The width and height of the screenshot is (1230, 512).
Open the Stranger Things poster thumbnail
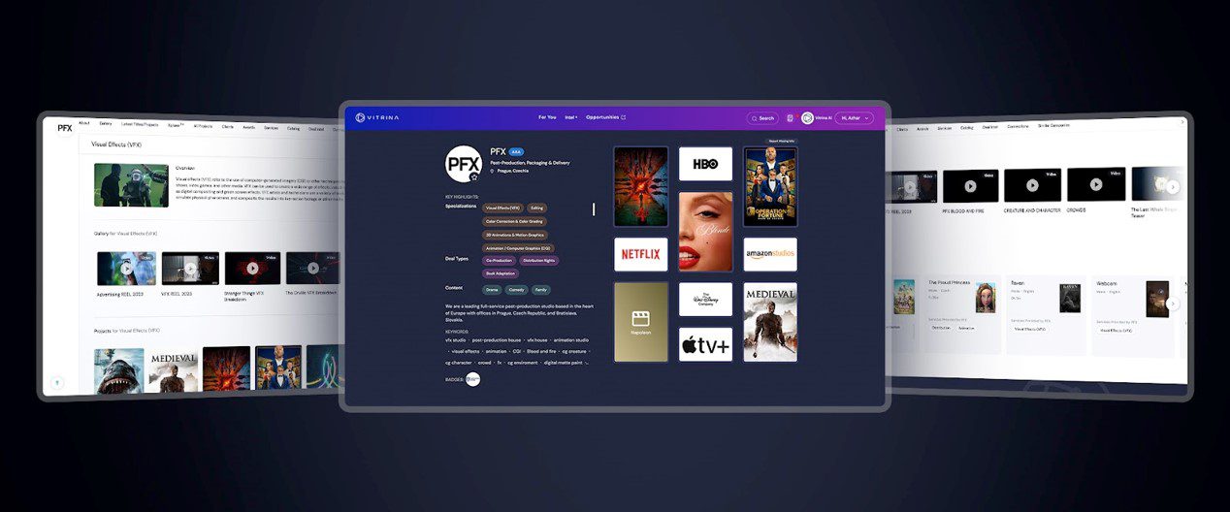point(640,187)
